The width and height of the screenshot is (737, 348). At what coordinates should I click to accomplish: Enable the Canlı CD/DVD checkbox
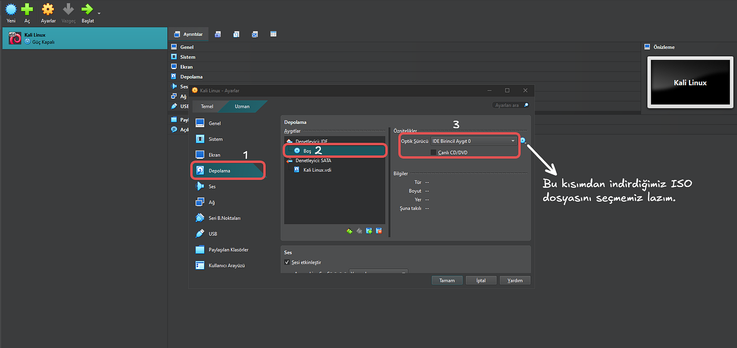(434, 152)
